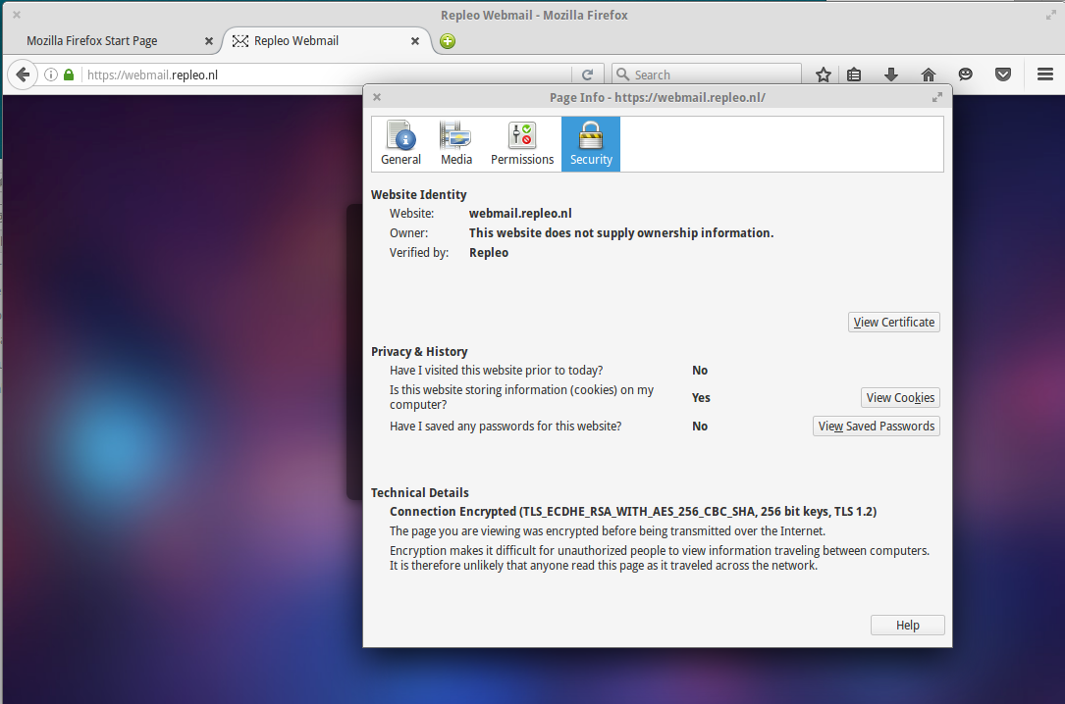This screenshot has width=1065, height=704.
Task: Click the View Certificate button
Action: point(894,323)
